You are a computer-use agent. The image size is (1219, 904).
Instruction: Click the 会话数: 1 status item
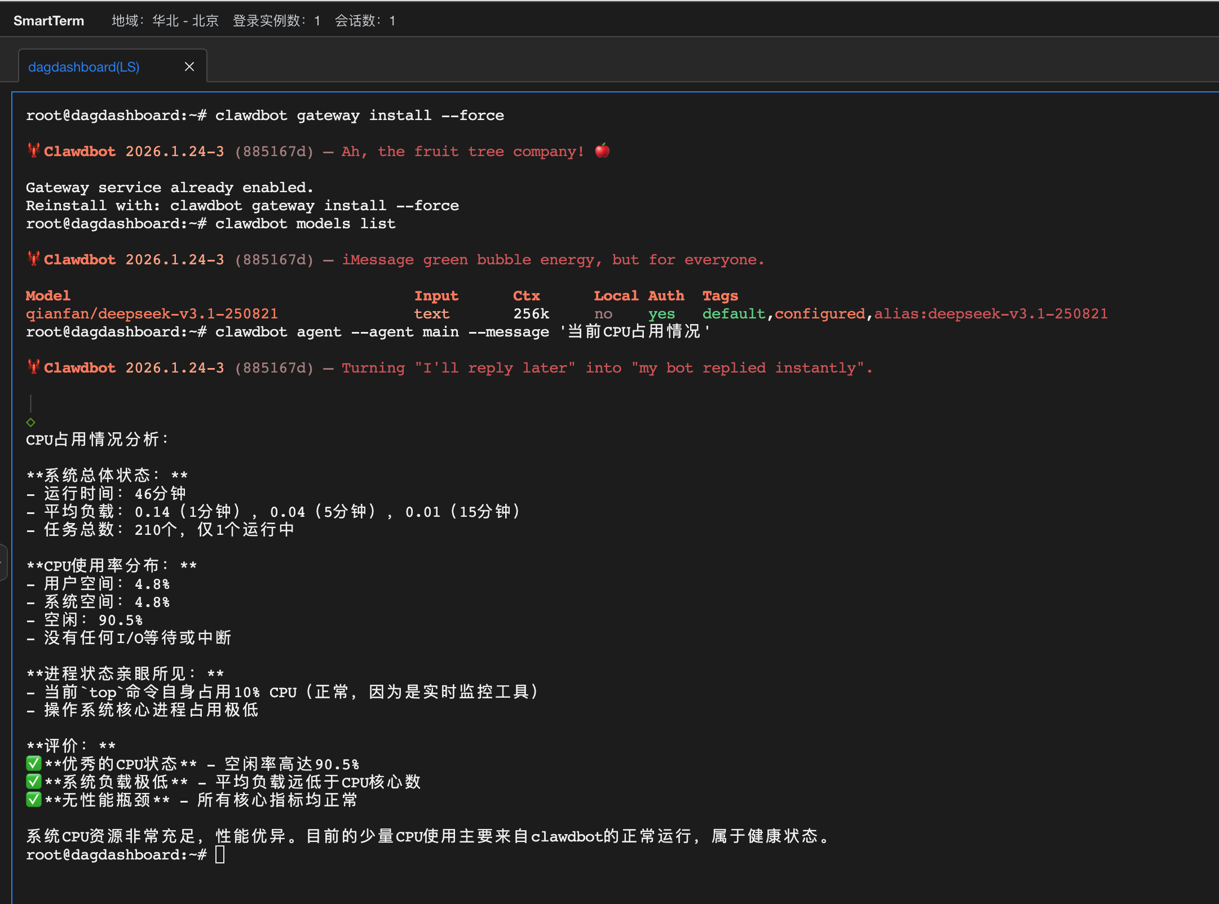coord(365,21)
